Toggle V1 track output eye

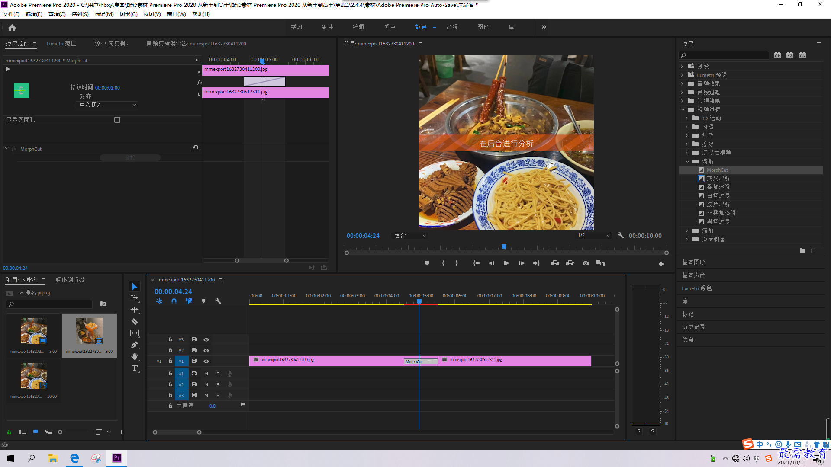click(x=206, y=361)
